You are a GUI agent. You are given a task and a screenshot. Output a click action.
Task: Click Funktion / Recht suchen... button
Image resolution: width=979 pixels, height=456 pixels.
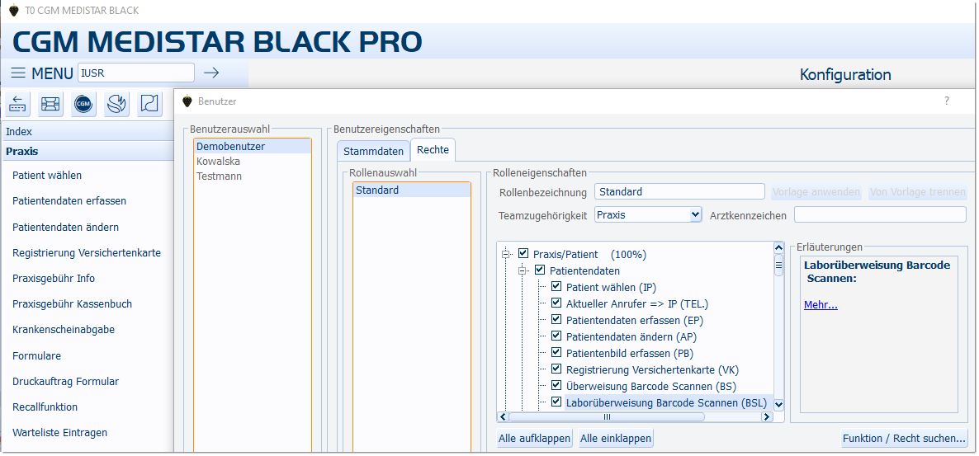tap(904, 439)
